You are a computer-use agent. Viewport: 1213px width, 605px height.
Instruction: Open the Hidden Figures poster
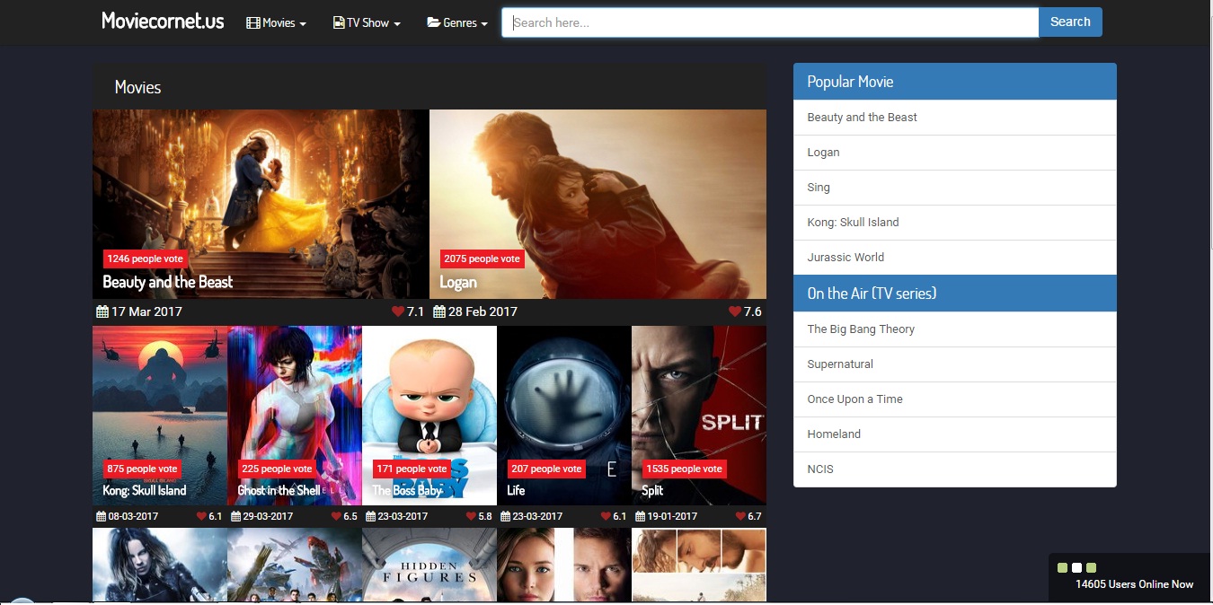tap(429, 565)
